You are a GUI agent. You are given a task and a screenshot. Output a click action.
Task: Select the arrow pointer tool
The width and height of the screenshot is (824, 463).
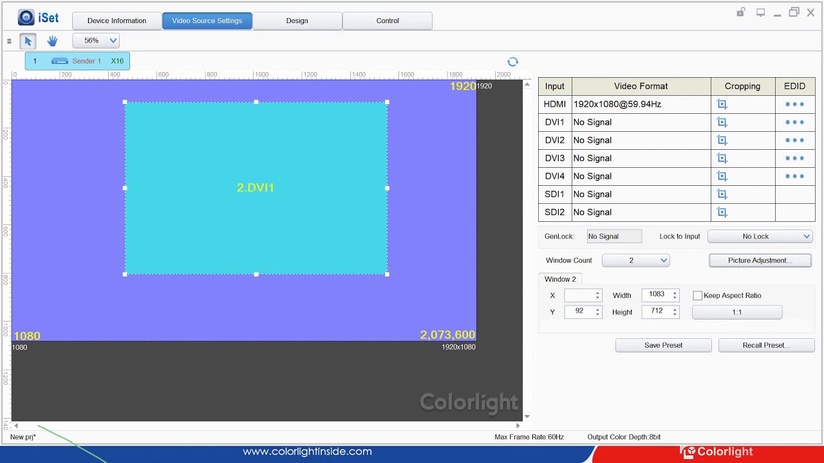(x=28, y=41)
